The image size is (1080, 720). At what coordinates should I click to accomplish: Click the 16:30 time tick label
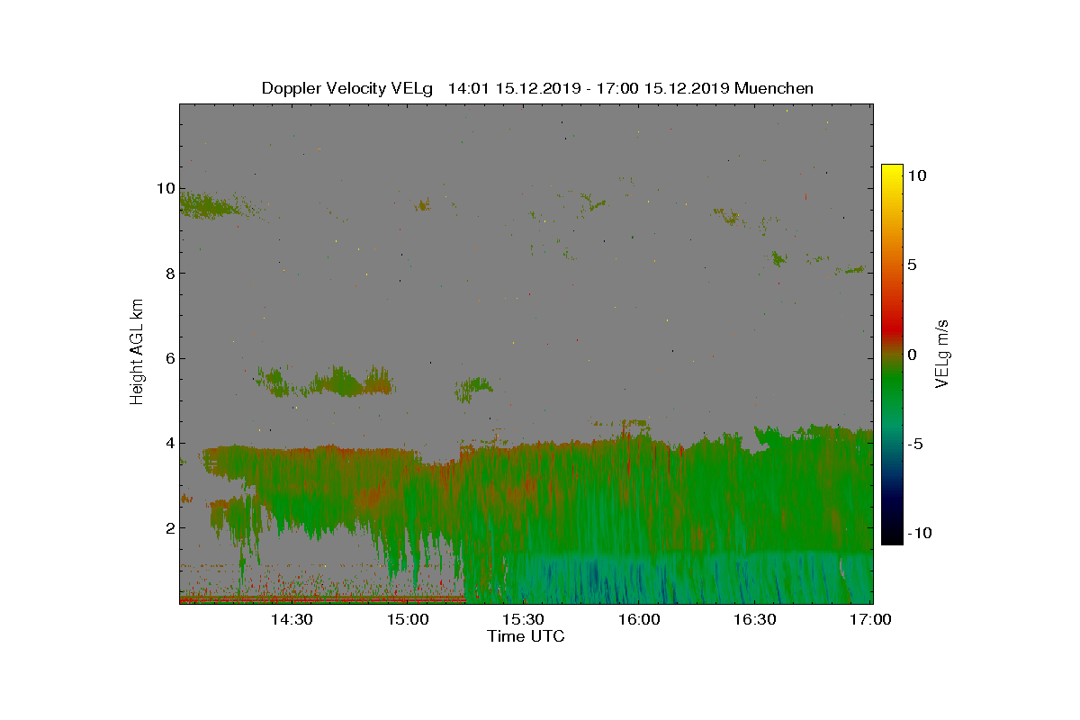click(756, 619)
